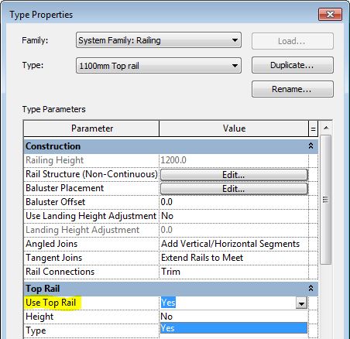Edit the Baluster Placement
350x339 pixels.
click(234, 189)
